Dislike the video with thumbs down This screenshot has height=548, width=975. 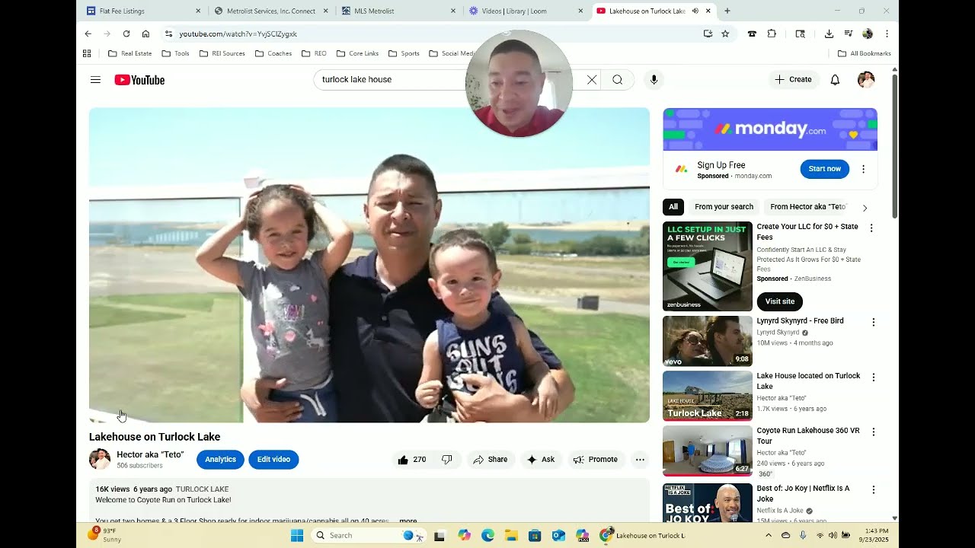click(x=447, y=460)
